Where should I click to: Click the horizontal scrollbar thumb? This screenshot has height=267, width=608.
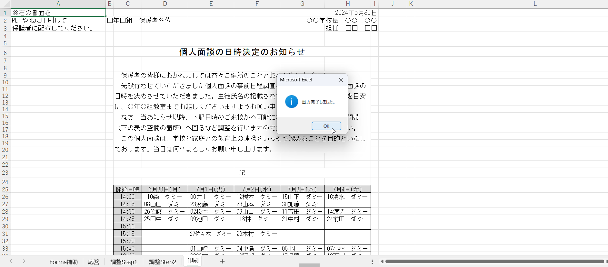coord(493,262)
